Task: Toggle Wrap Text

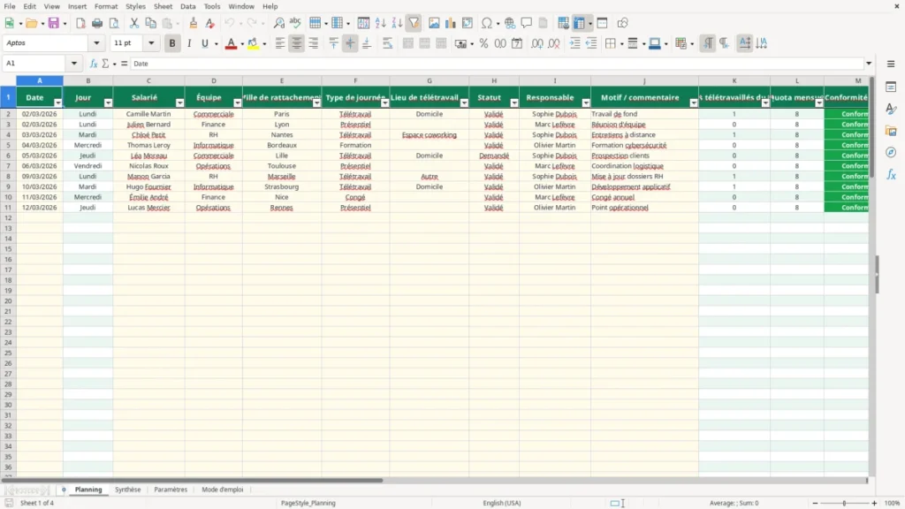Action: (x=387, y=43)
